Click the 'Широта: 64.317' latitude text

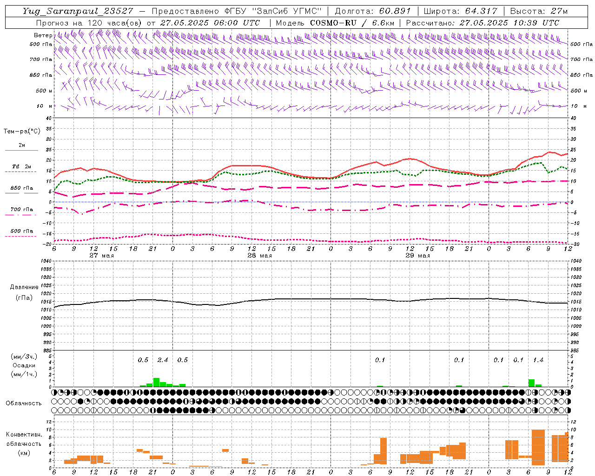(x=460, y=11)
